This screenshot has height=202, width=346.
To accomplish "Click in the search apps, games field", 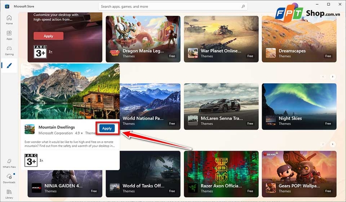I will 173,6.
